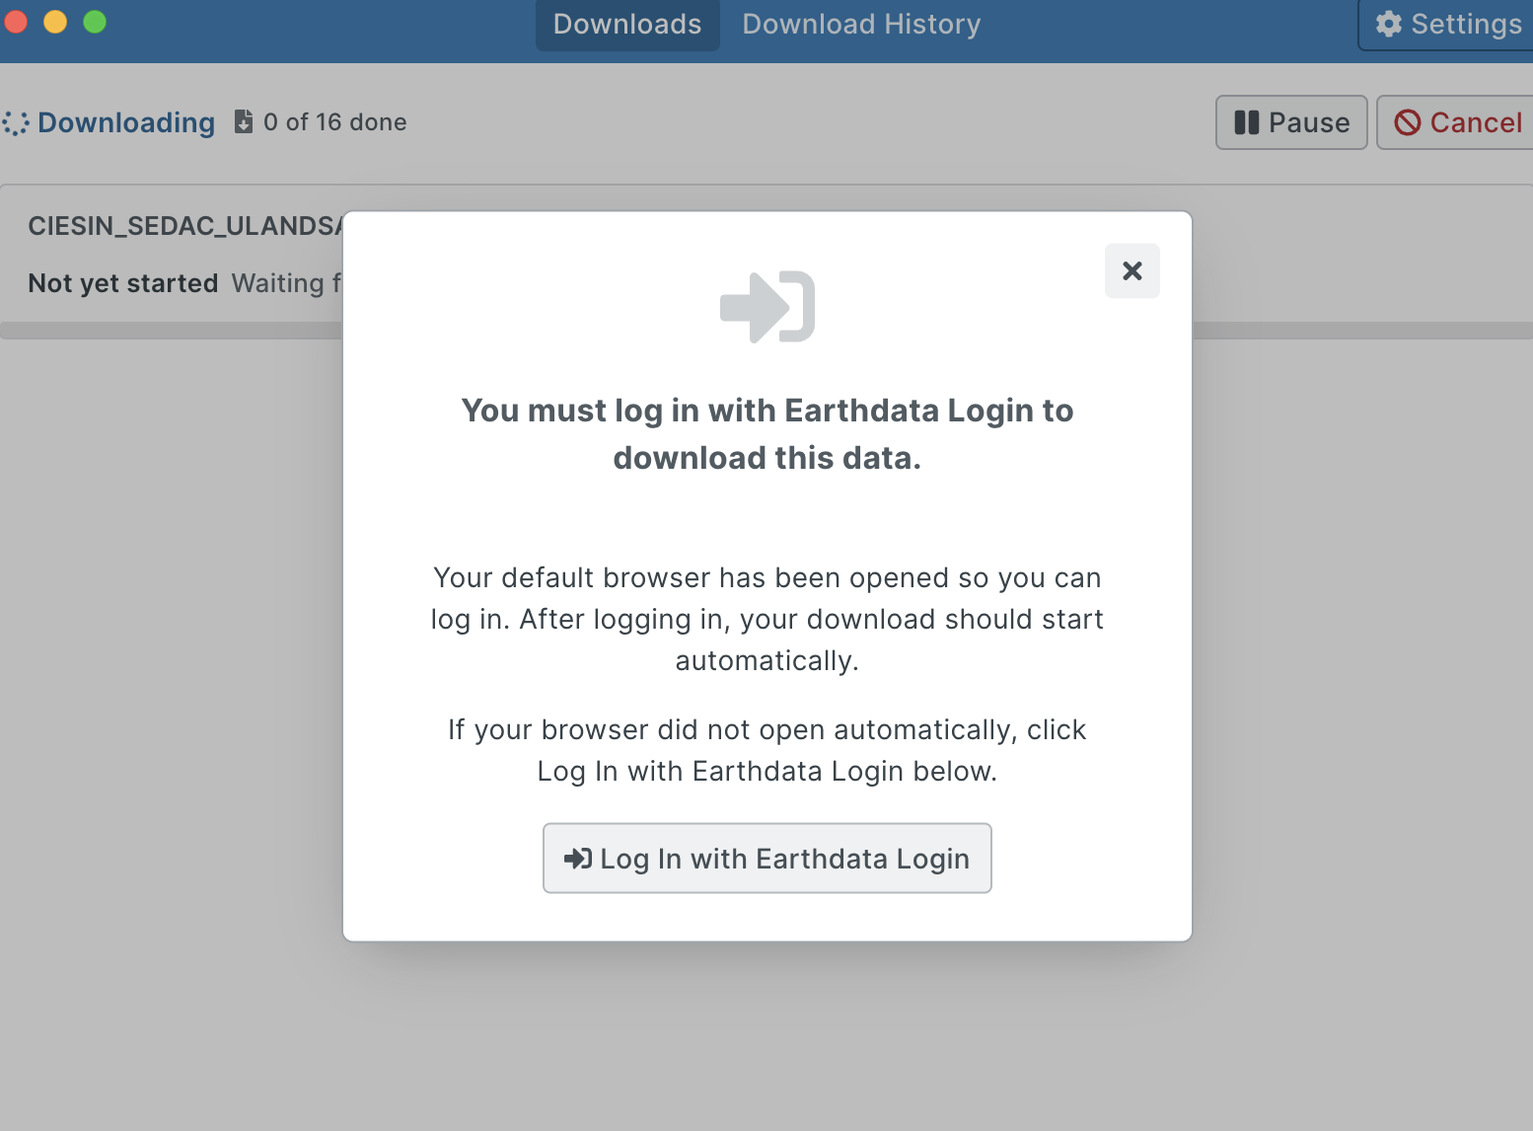Click the pause bars icon
The height and width of the screenshot is (1131, 1533).
tap(1247, 122)
